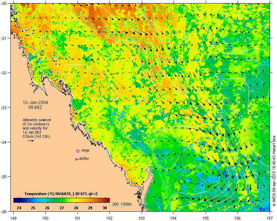Select the 'Argo' legend label
Viewport: 277px width, 221px height.
pyautogui.click(x=86, y=150)
